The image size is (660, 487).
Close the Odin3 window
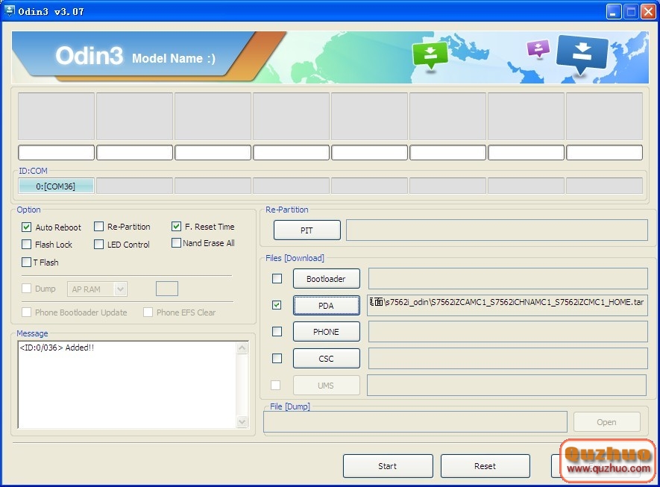pyautogui.click(x=648, y=11)
